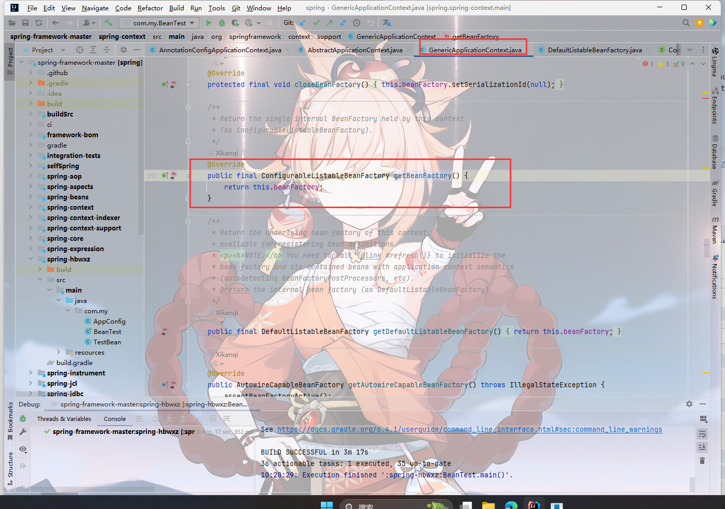Show hidden editor tabs chevron

[690, 50]
